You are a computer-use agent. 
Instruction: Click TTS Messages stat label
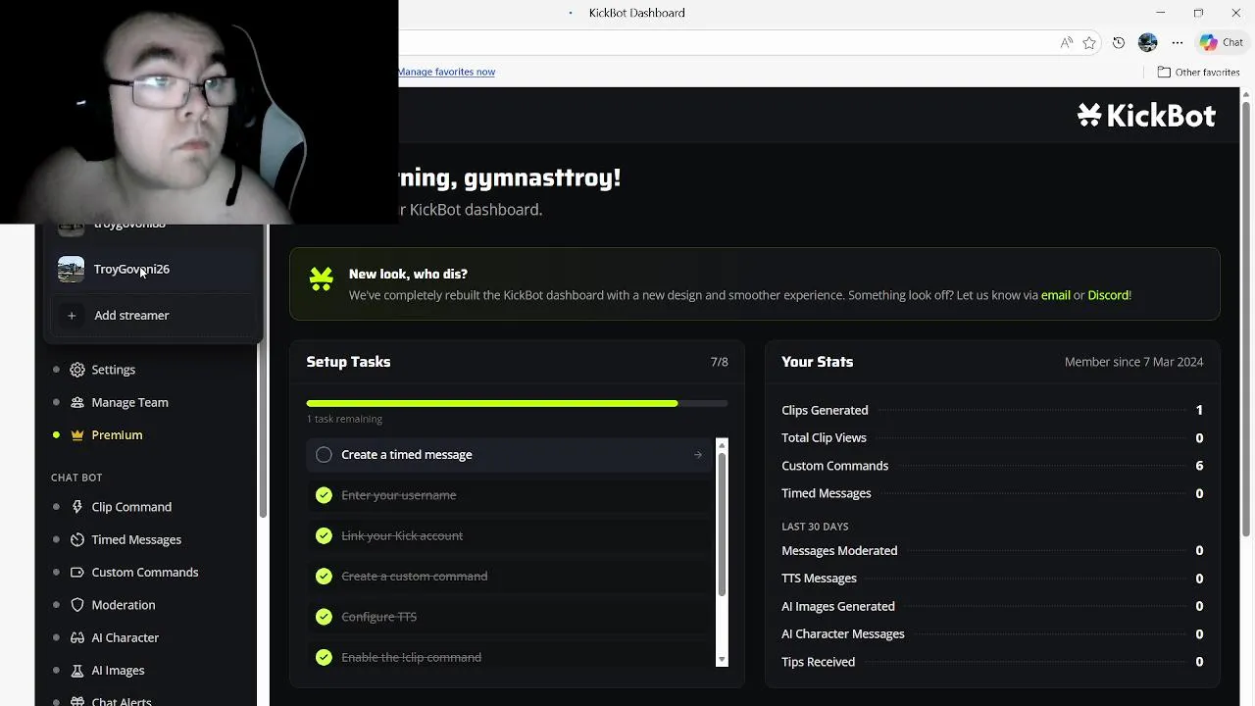(x=820, y=579)
